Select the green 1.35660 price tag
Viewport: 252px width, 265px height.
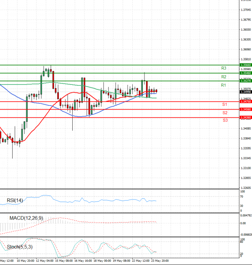pyautogui.click(x=246, y=65)
